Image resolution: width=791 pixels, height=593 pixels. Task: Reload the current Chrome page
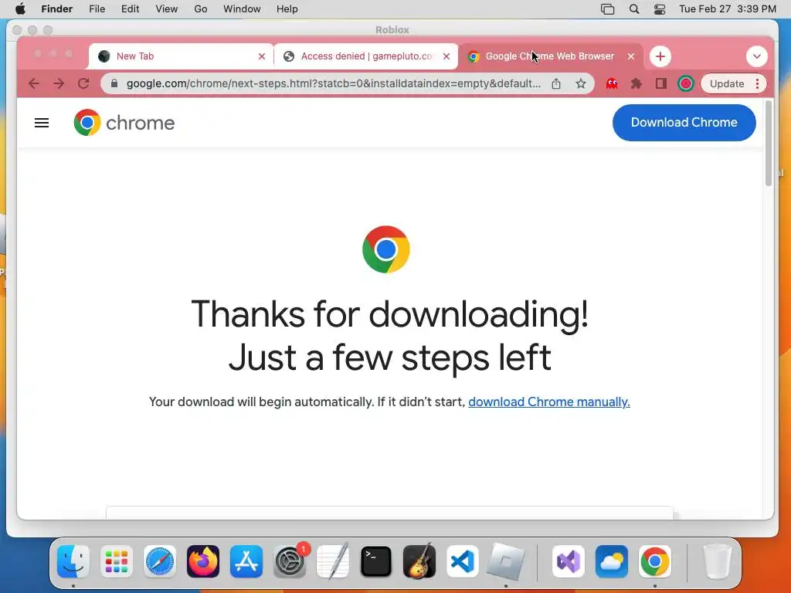(x=83, y=83)
